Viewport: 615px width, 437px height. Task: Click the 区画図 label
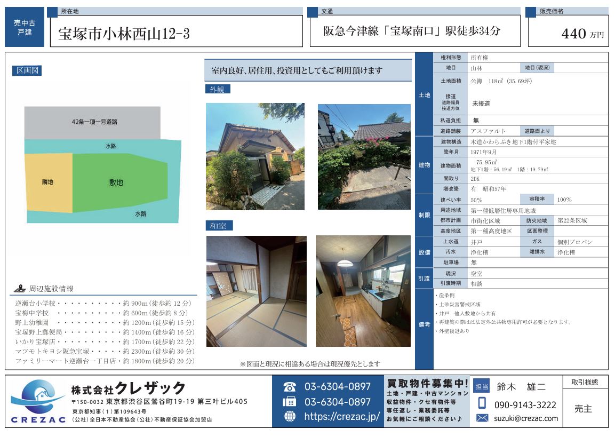coord(27,70)
